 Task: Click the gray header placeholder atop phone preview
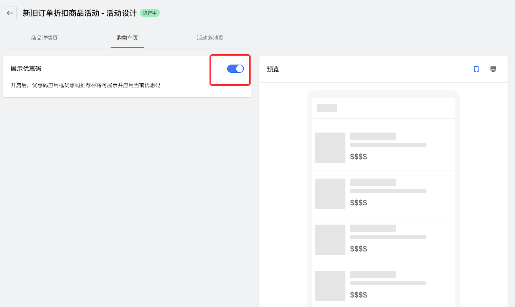tap(327, 108)
